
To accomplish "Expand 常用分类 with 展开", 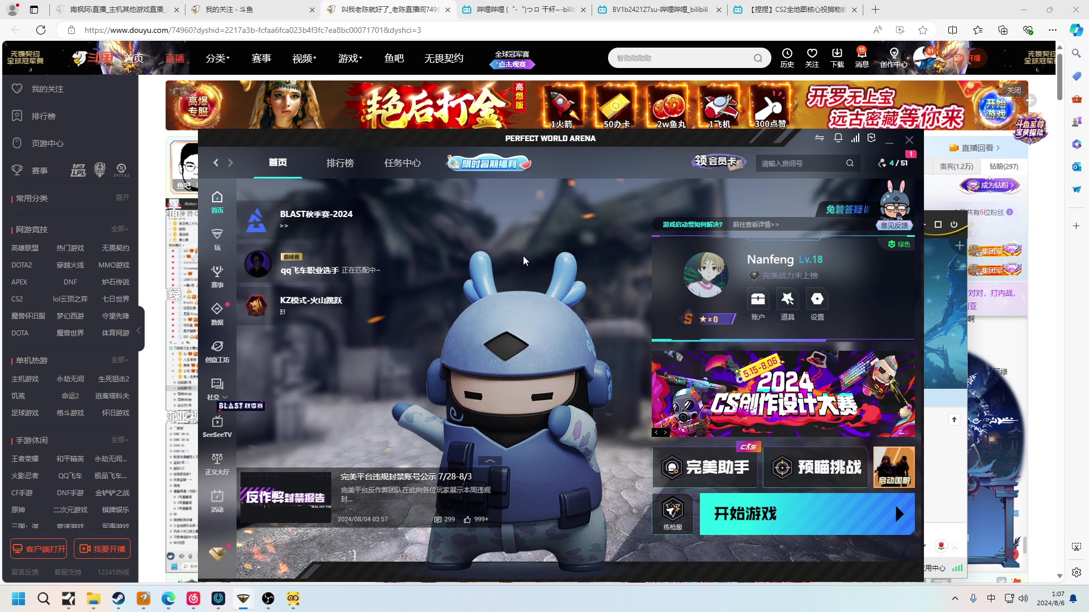I will pyautogui.click(x=123, y=198).
